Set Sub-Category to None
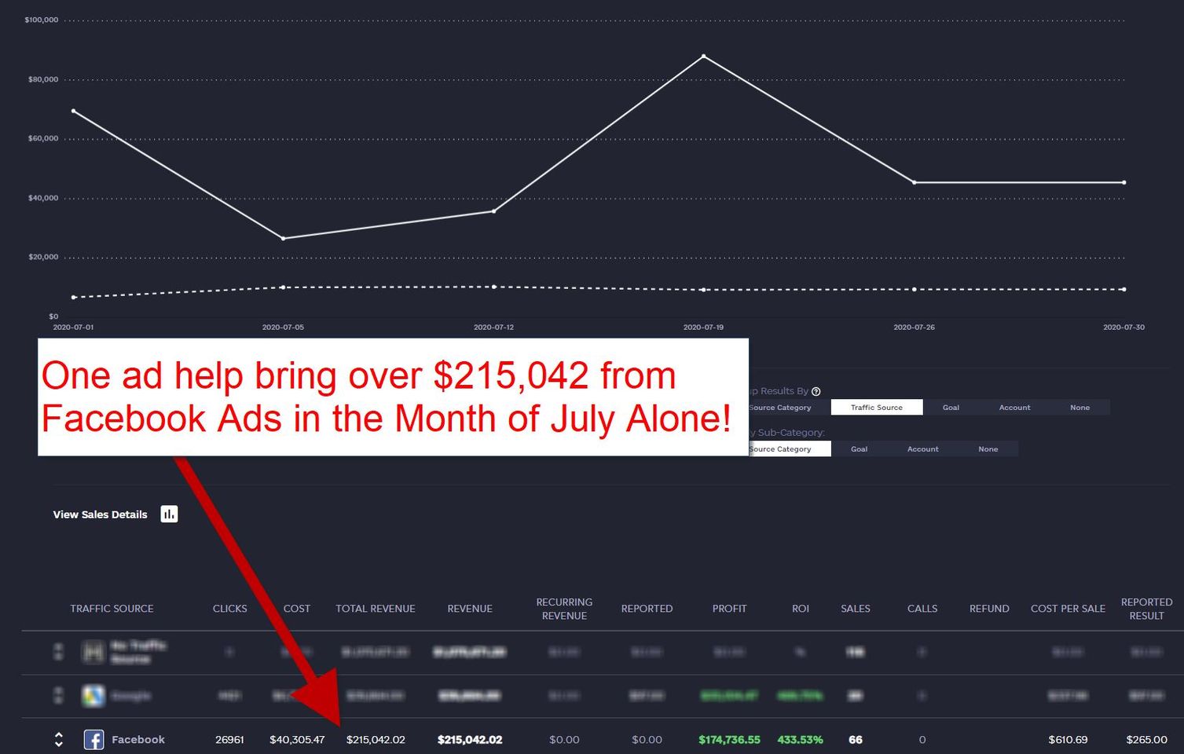 pos(988,449)
